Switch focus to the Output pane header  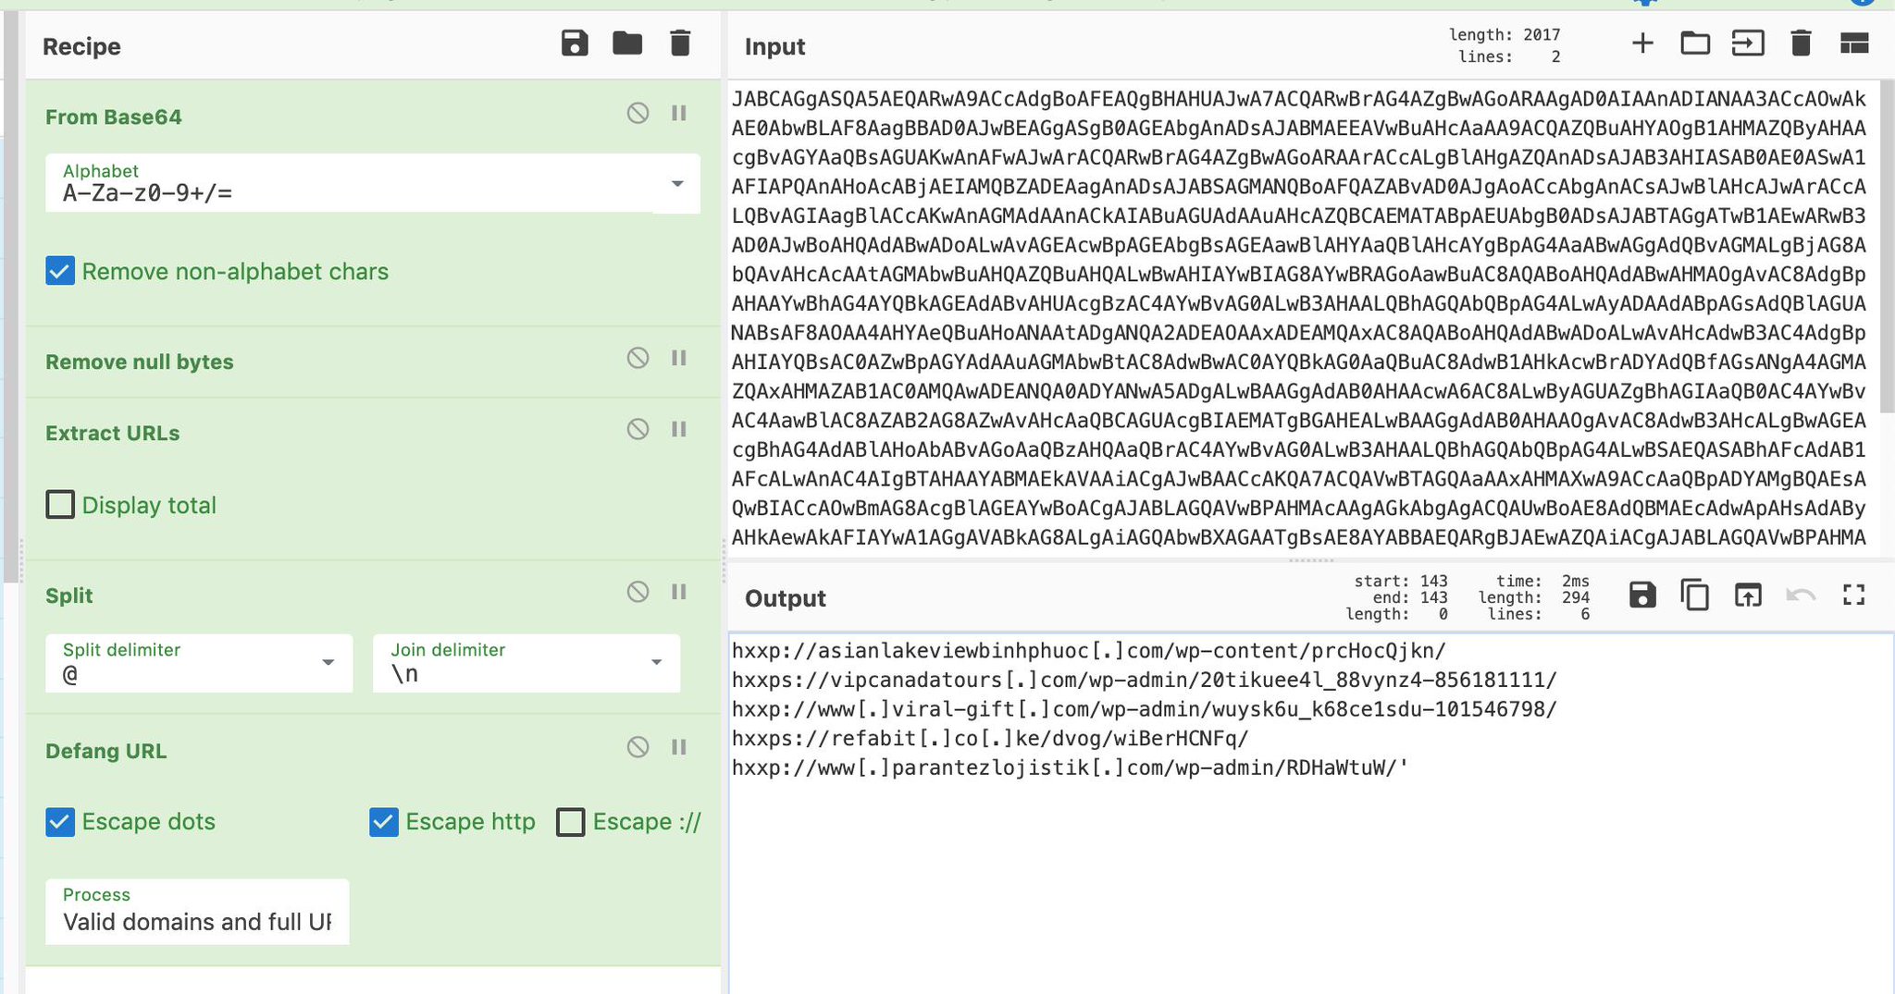[x=784, y=597]
